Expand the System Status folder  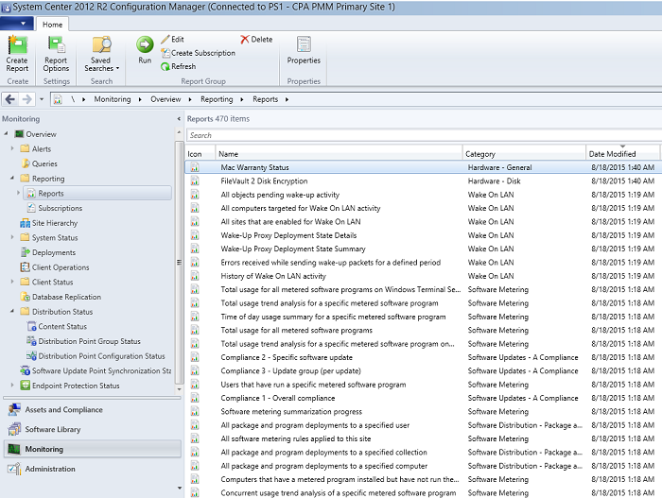point(12,237)
